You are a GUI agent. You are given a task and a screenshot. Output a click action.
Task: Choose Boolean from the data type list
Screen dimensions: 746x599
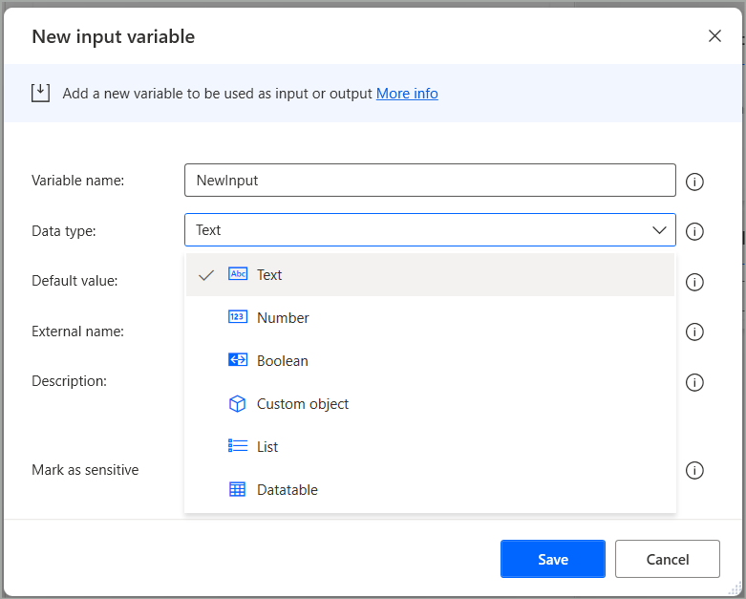pos(283,360)
